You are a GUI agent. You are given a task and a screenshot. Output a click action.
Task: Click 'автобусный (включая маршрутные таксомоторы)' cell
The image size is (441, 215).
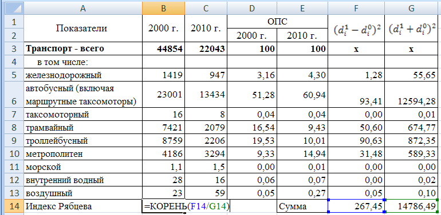82,95
